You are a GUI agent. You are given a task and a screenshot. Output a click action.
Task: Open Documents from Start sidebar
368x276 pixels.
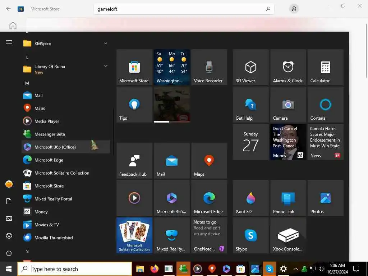(9, 201)
